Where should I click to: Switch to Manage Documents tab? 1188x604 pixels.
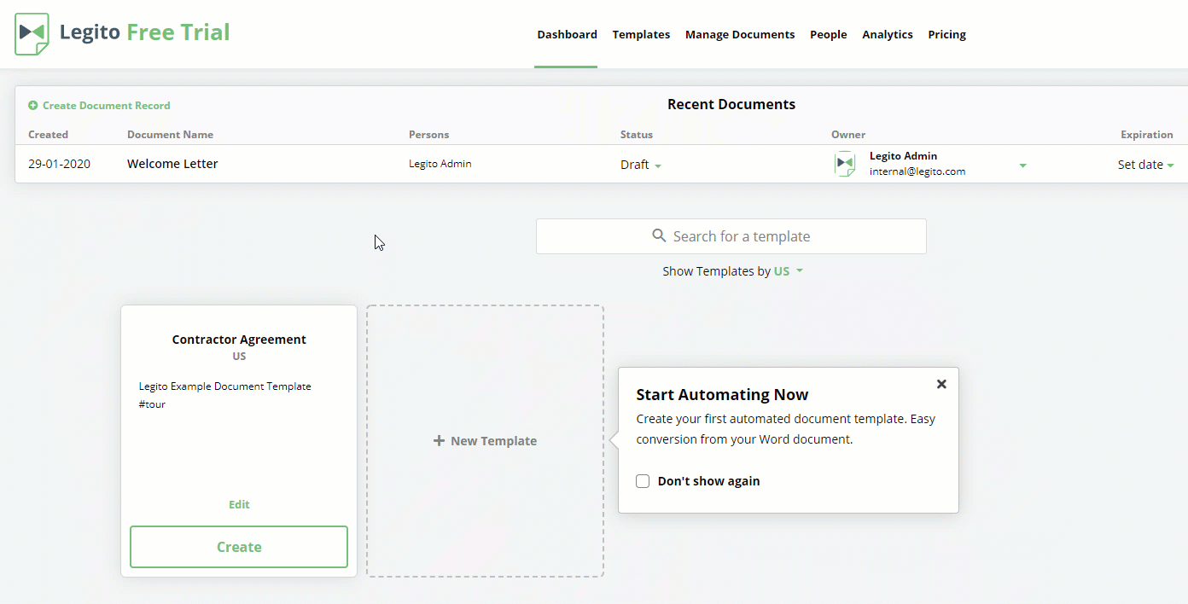point(740,35)
